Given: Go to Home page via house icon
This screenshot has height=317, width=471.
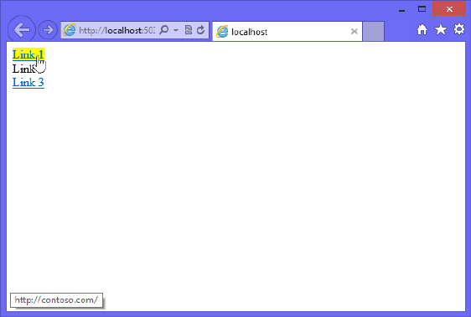Looking at the screenshot, I should pos(422,29).
